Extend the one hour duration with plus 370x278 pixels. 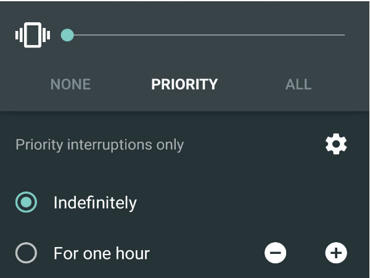[x=336, y=253]
